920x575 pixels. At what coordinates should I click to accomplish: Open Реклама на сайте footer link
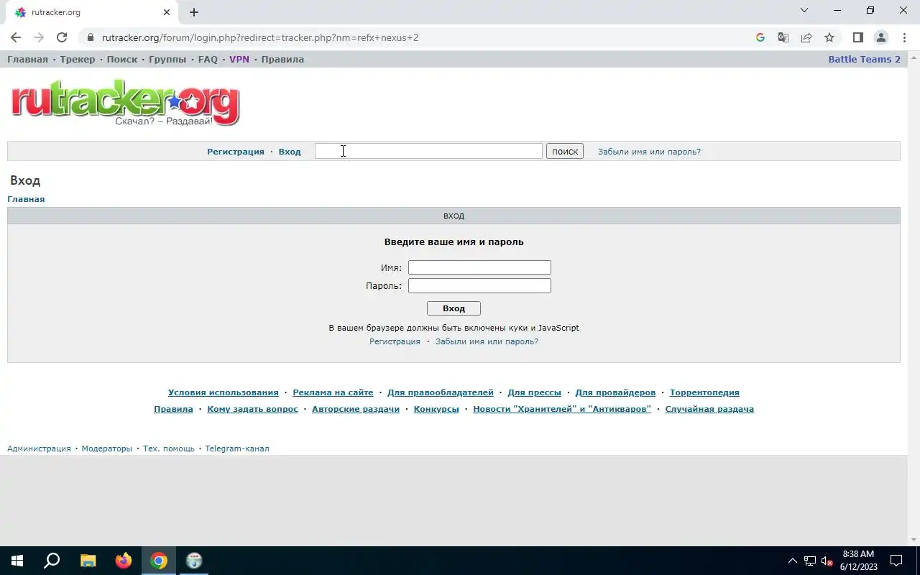[333, 392]
